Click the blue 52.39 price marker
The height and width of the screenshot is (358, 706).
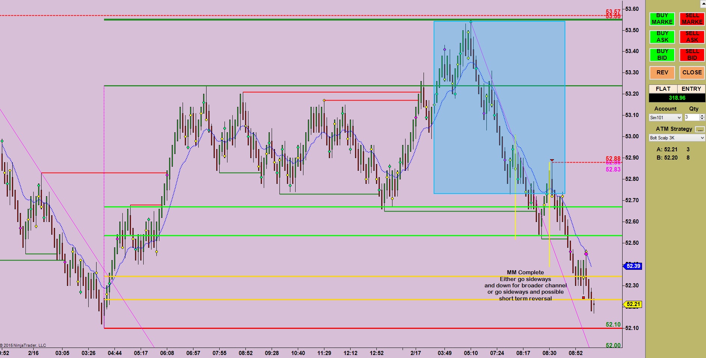click(633, 266)
